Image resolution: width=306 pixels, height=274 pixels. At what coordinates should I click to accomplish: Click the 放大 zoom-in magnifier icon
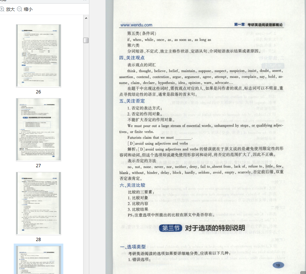click(2, 9)
